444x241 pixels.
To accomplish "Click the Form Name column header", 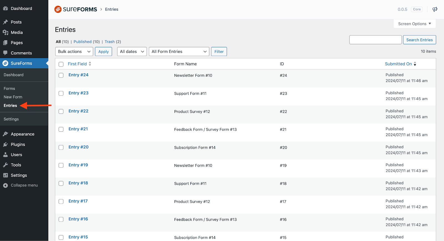I will (185, 64).
